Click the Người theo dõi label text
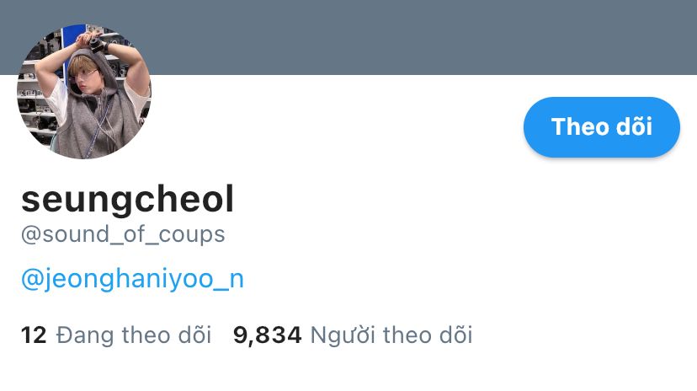The width and height of the screenshot is (697, 391). (x=391, y=335)
